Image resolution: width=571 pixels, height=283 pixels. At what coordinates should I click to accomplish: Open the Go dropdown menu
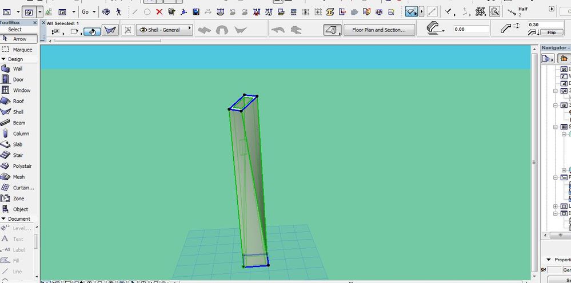tap(88, 11)
